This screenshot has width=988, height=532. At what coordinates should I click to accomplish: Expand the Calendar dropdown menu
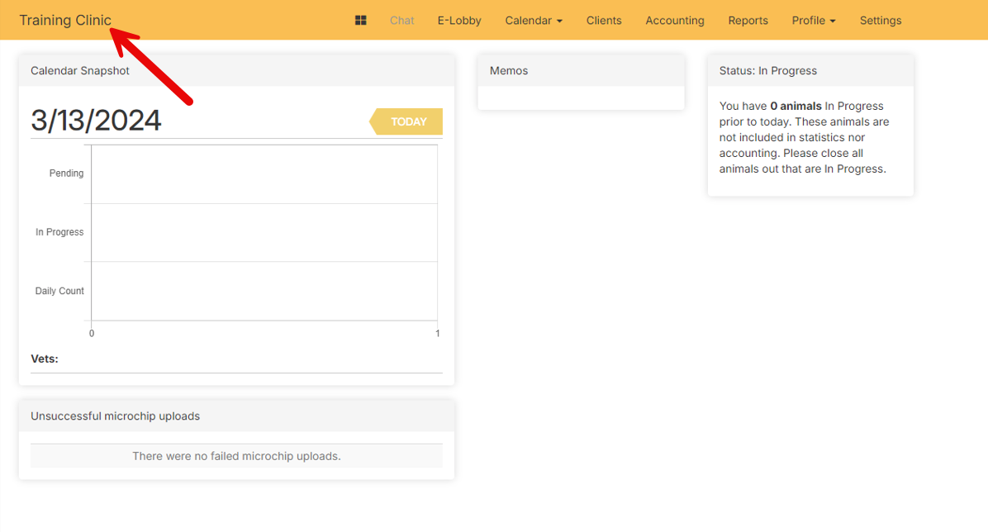534,21
